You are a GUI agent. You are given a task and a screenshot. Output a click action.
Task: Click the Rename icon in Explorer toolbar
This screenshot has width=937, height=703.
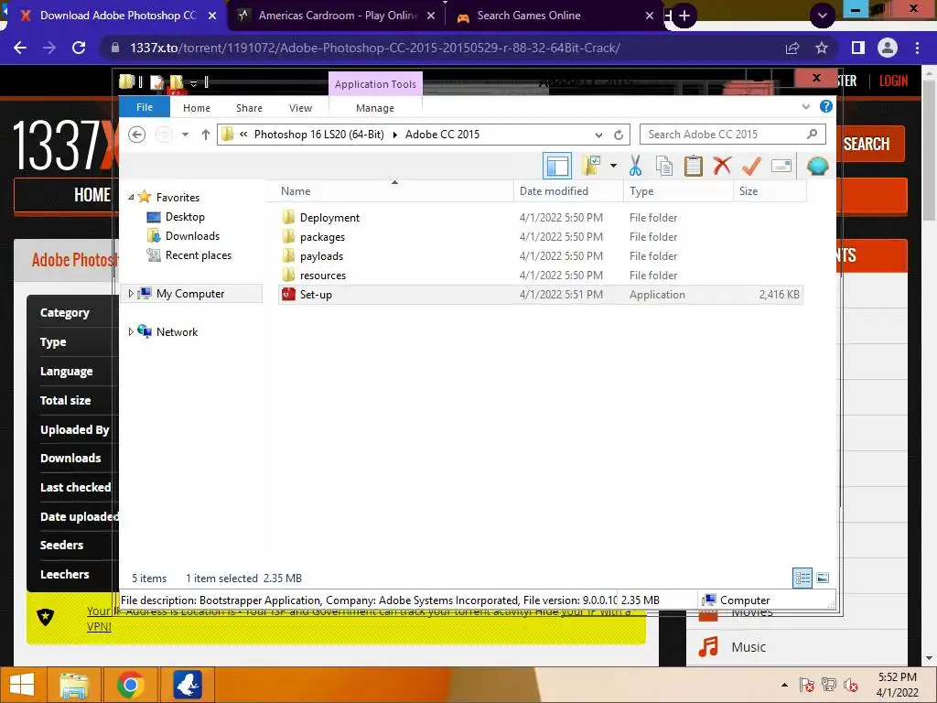click(781, 166)
